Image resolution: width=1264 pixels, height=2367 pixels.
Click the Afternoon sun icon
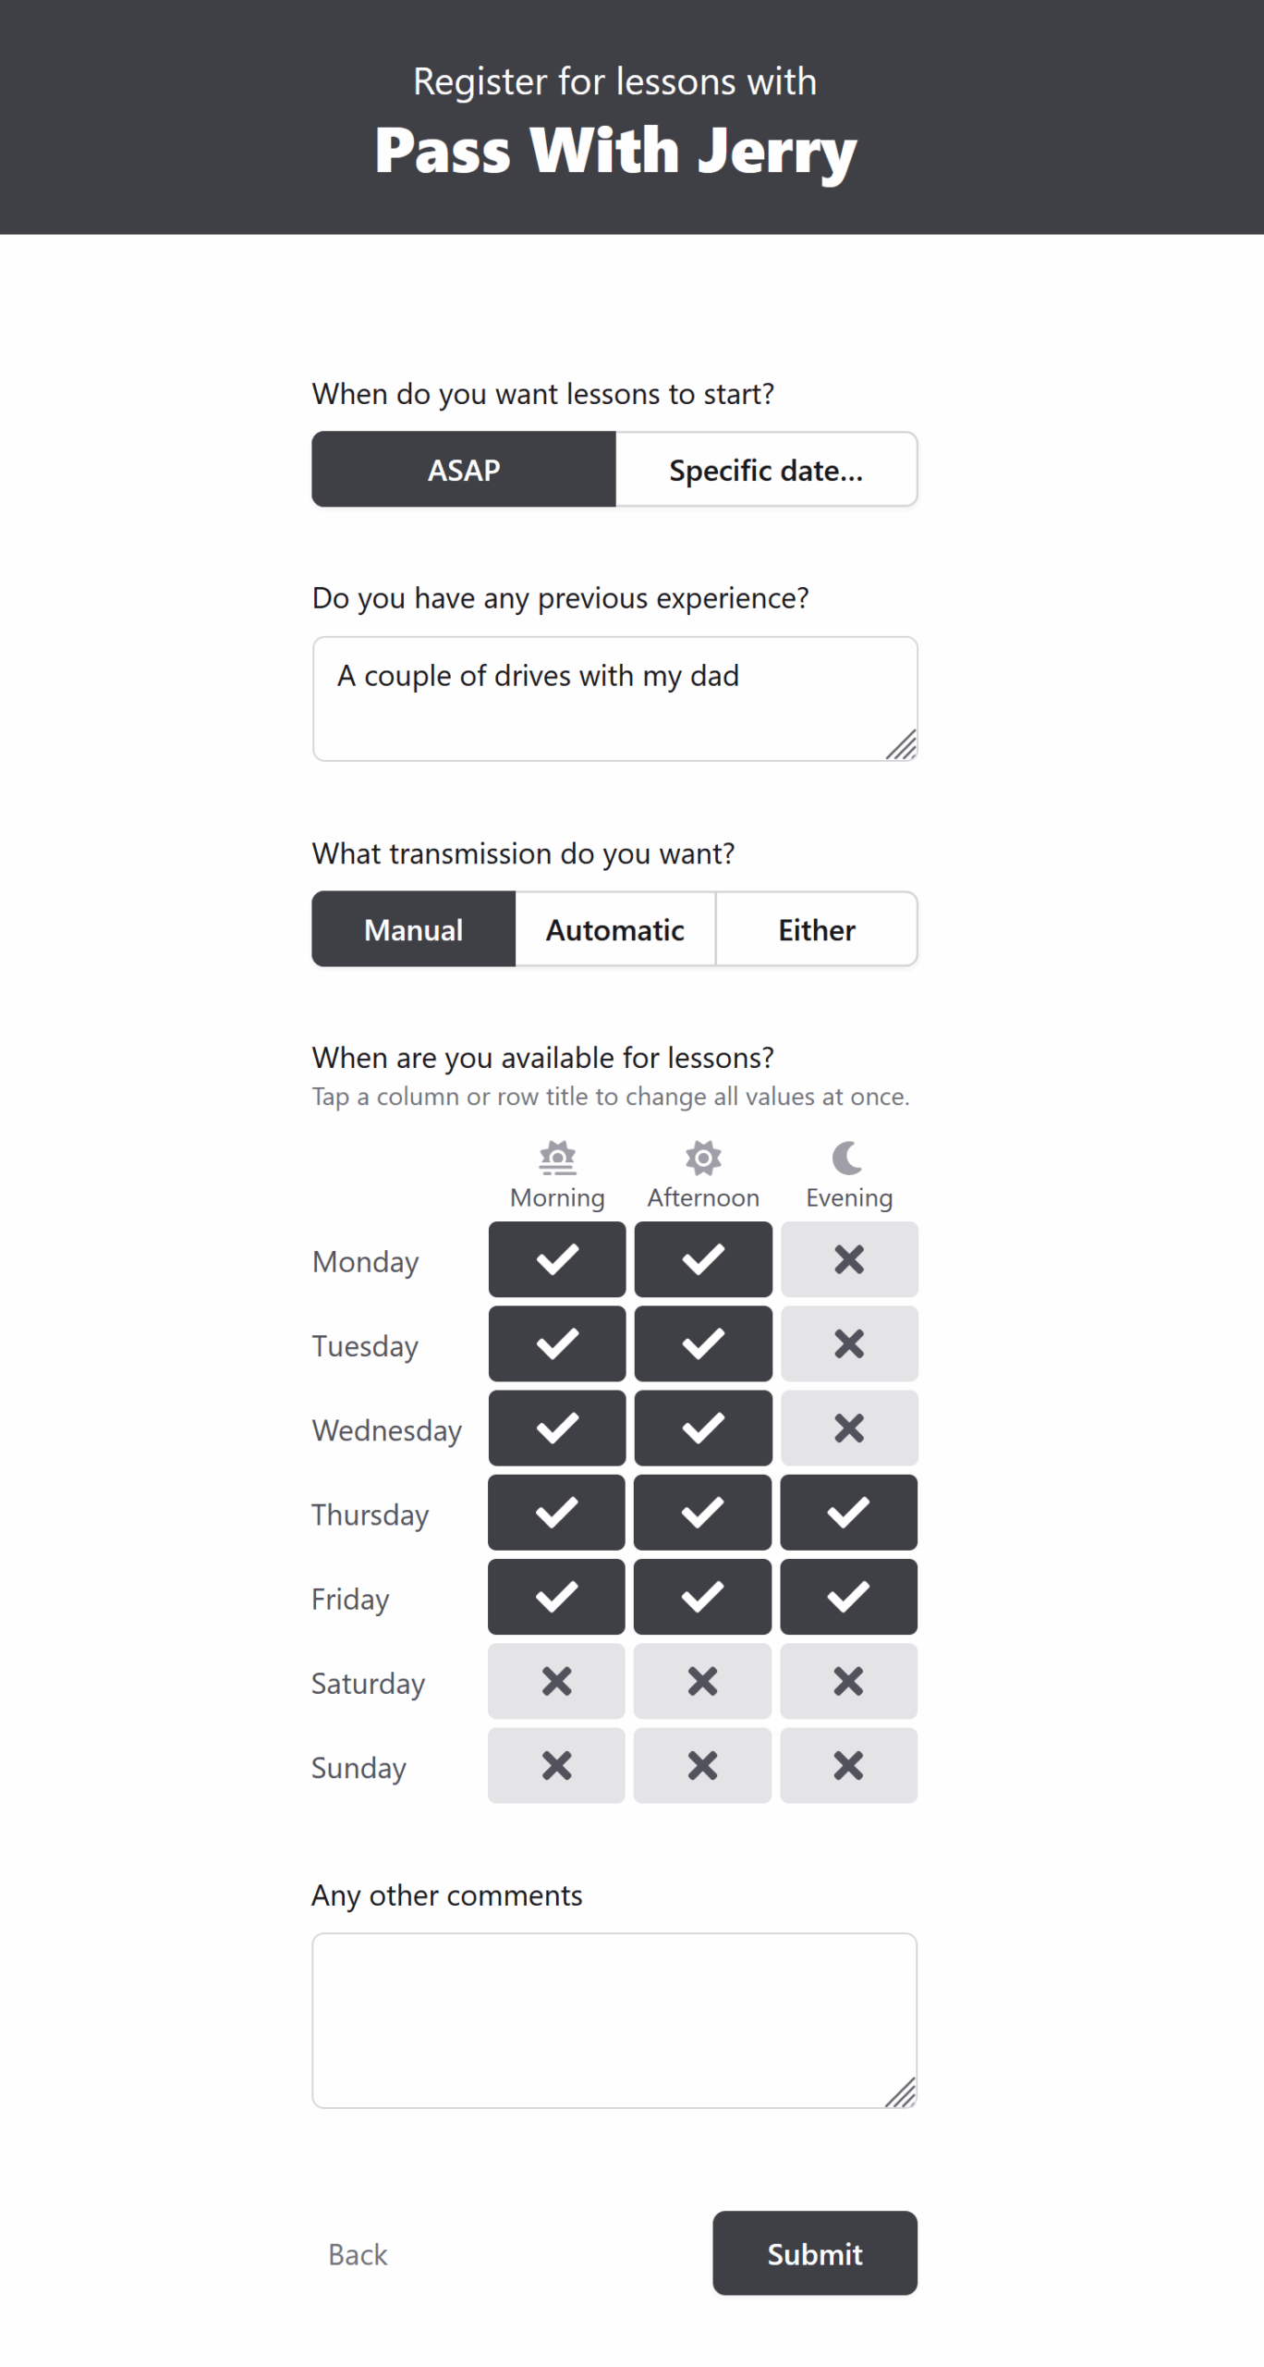coord(703,1158)
